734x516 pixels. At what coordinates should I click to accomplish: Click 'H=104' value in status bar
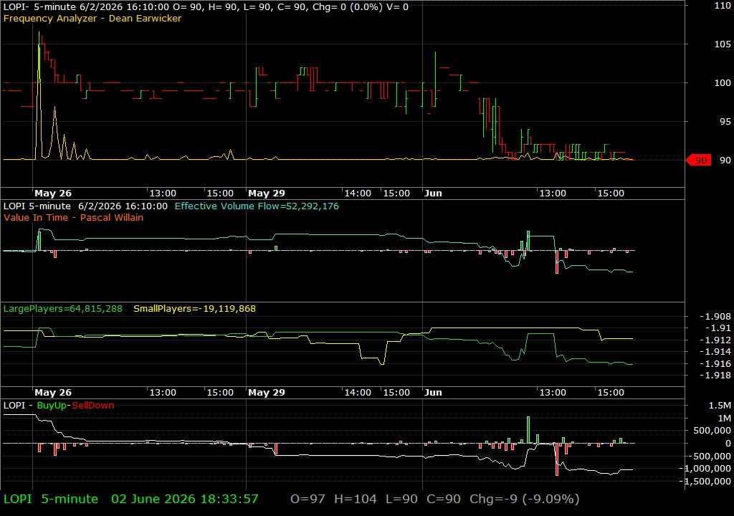pyautogui.click(x=356, y=499)
